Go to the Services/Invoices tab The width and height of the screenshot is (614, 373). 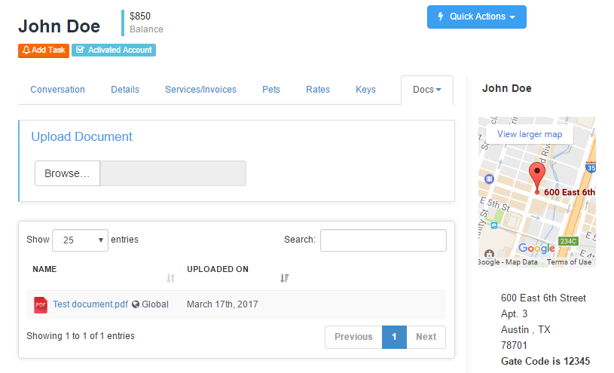point(200,90)
